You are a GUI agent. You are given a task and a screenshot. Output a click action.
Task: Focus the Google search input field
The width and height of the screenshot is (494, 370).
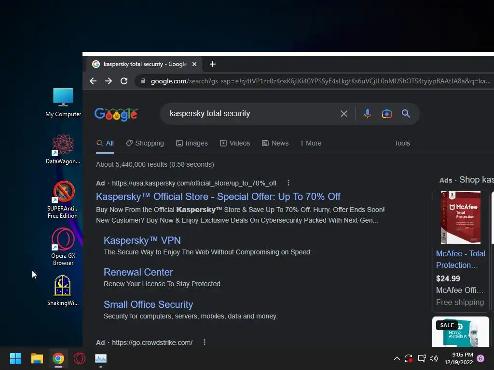pyautogui.click(x=252, y=114)
